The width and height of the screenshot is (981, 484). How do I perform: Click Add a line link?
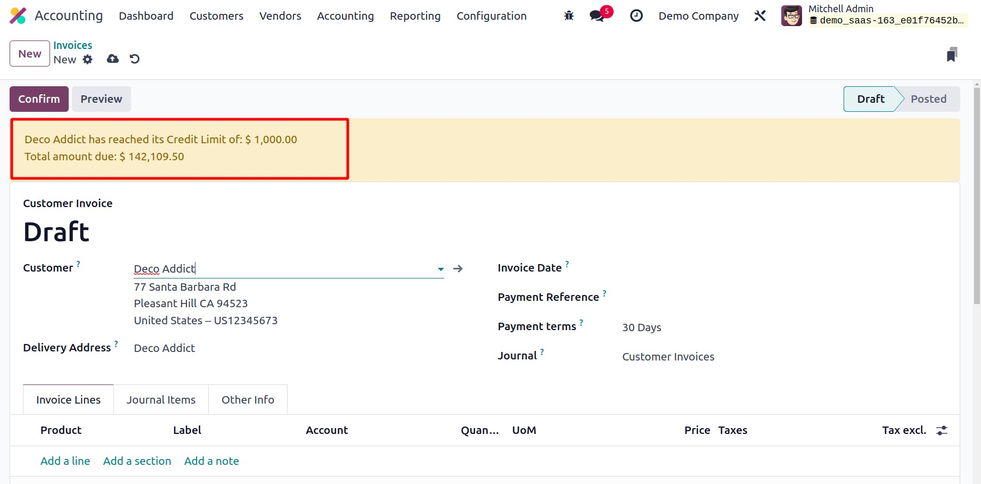click(x=65, y=461)
